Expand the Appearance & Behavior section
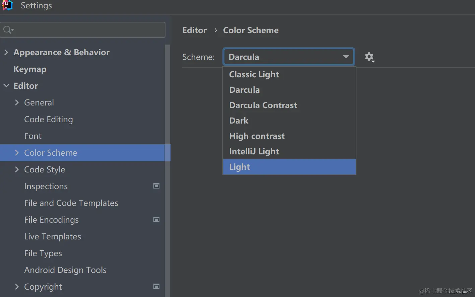Screen dimensions: 475x297 pyautogui.click(x=6, y=52)
